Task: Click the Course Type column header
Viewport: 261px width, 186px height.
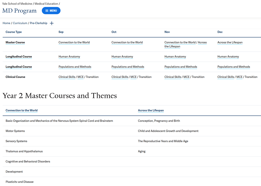Action: click(x=14, y=32)
